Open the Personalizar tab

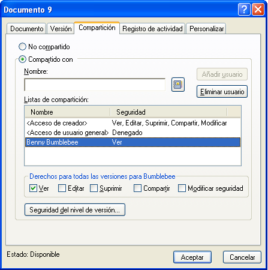click(x=206, y=29)
